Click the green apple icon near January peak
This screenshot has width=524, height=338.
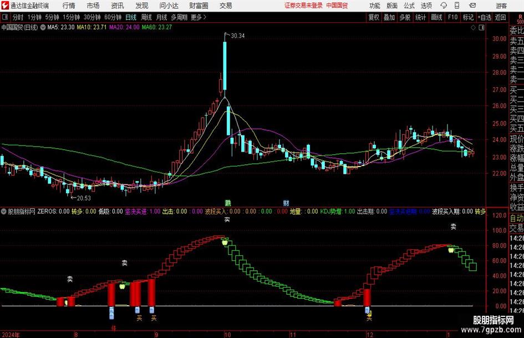[451, 250]
